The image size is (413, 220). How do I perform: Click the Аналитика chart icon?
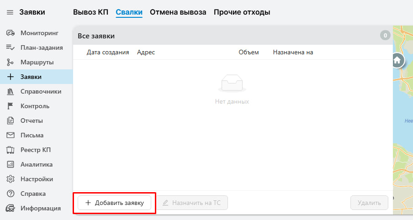coord(10,164)
